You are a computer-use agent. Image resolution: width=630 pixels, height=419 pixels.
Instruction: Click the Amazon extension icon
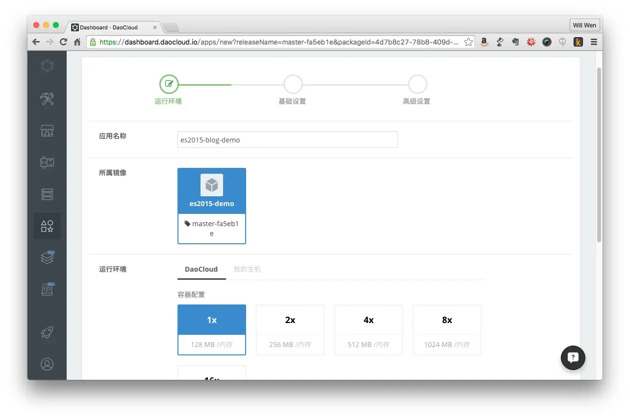[x=484, y=42]
